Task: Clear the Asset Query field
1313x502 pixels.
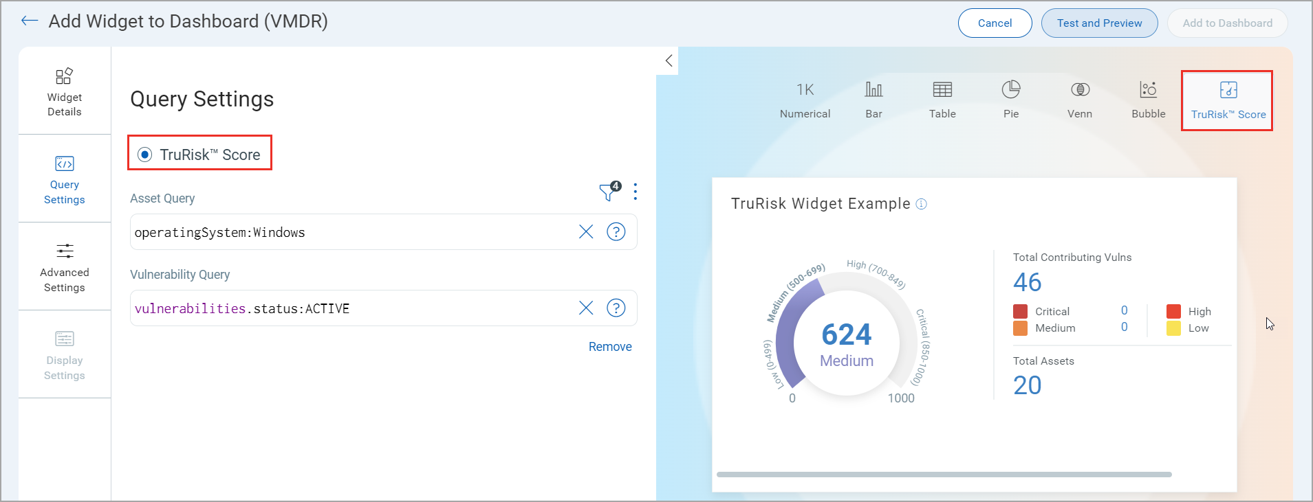Action: click(x=586, y=232)
